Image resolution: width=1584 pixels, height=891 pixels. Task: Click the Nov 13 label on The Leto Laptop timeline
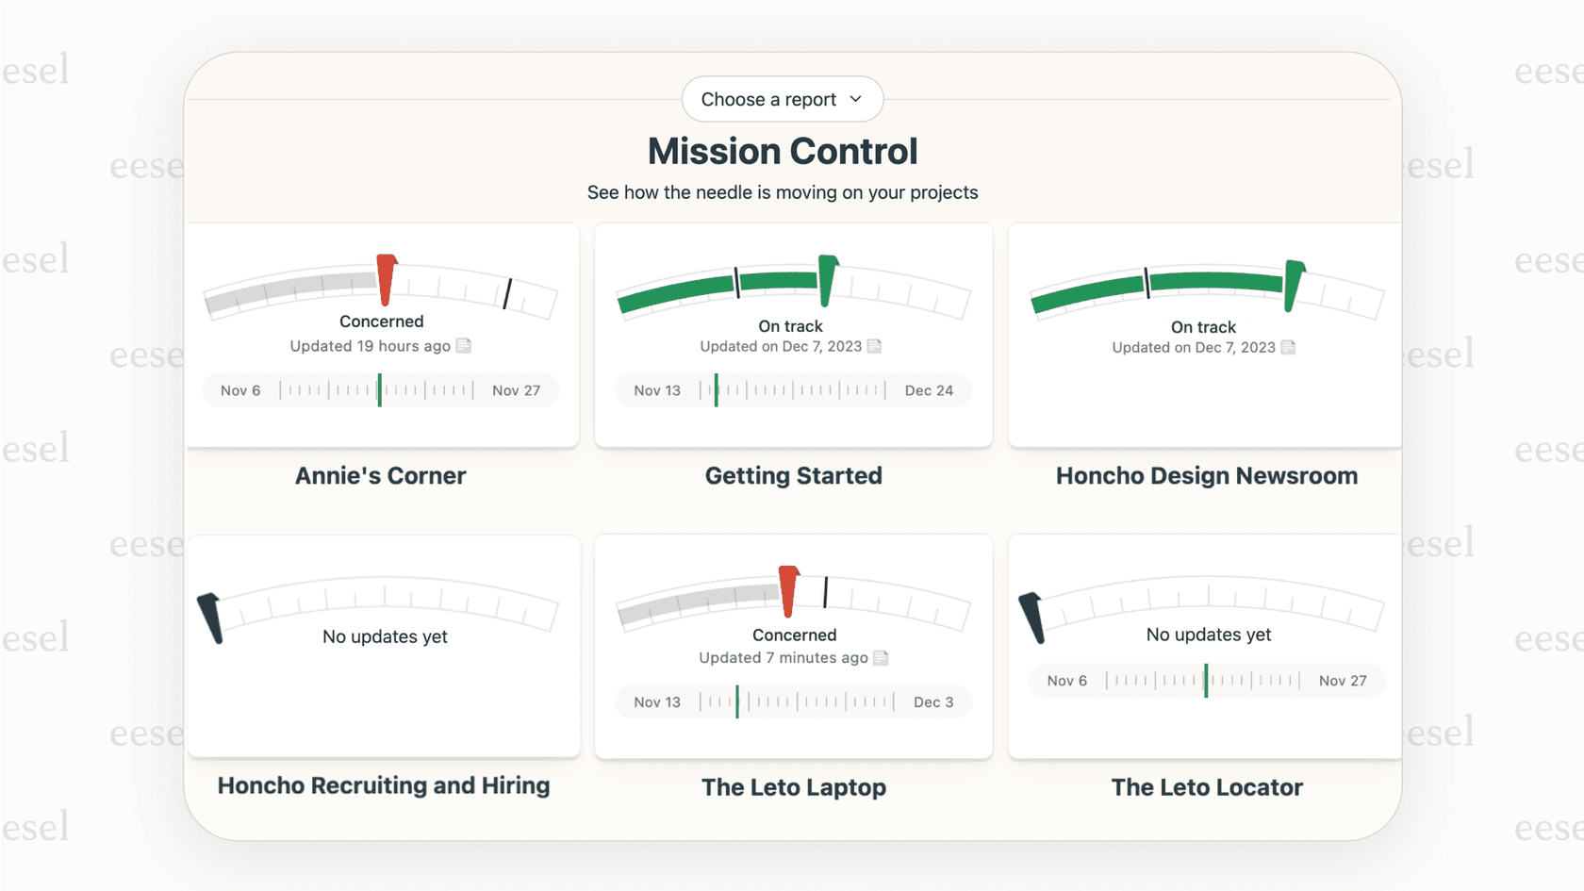pyautogui.click(x=657, y=701)
